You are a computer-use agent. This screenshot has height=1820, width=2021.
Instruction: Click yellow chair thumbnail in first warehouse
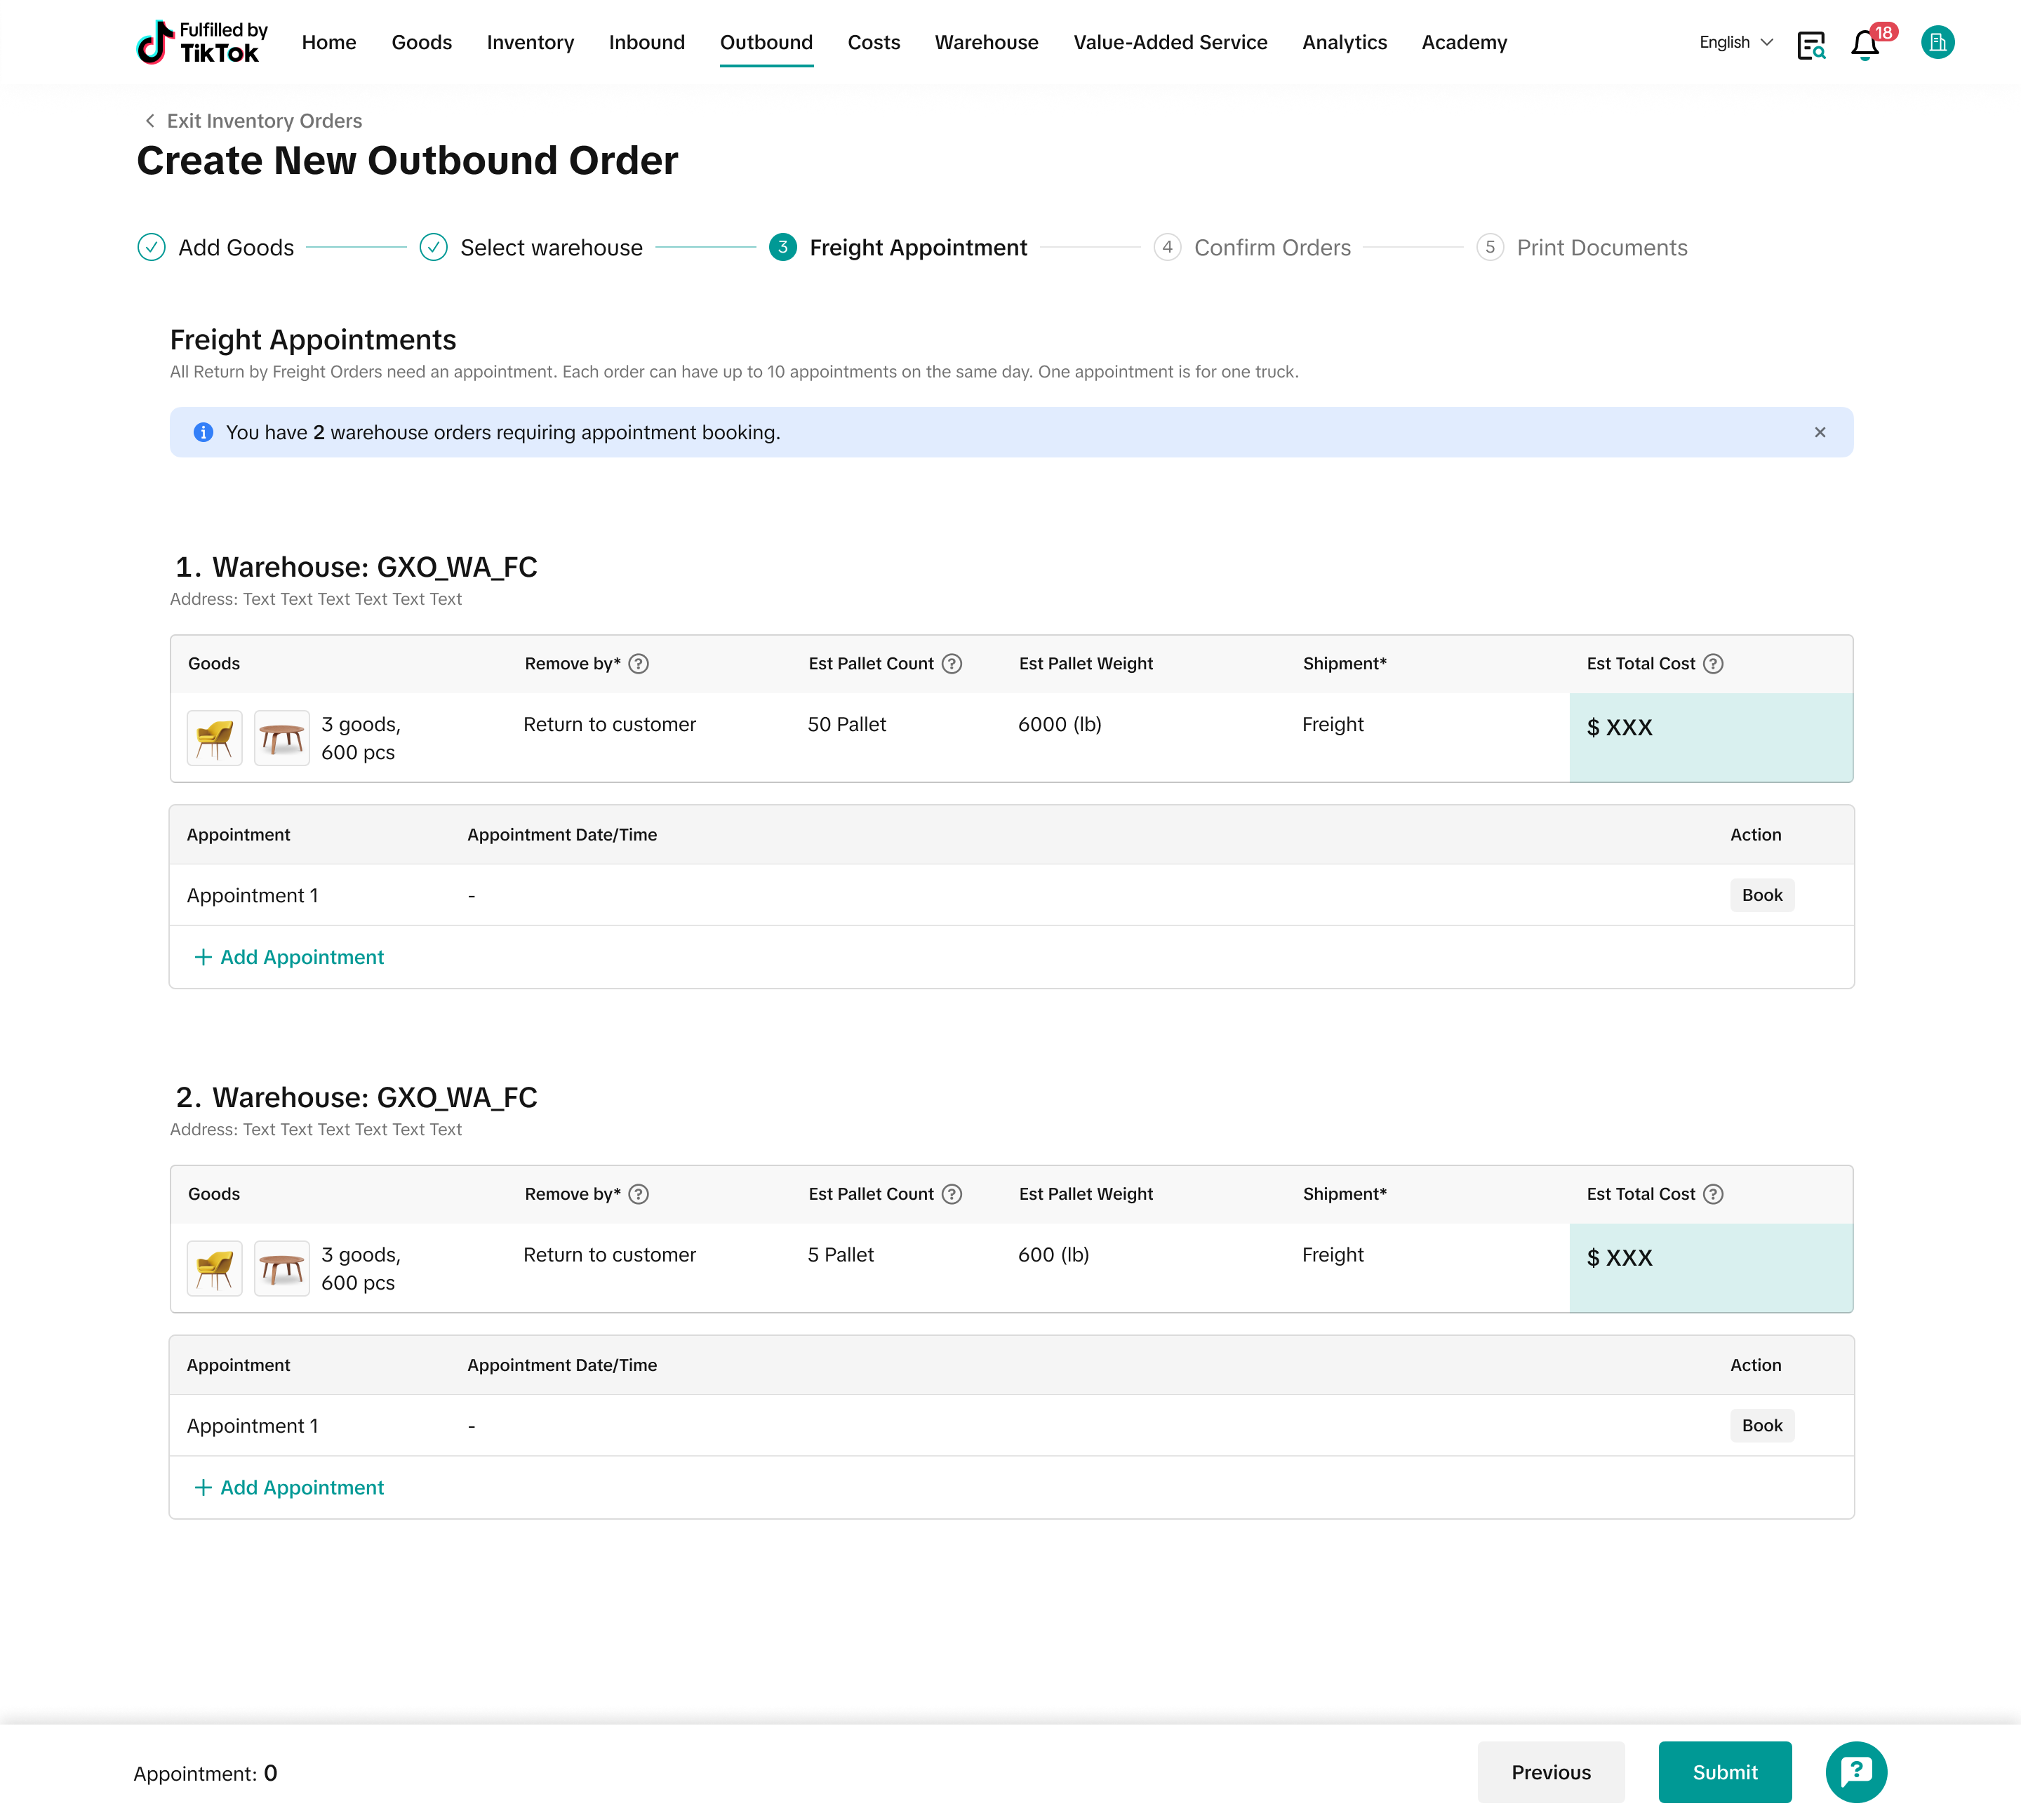click(215, 739)
